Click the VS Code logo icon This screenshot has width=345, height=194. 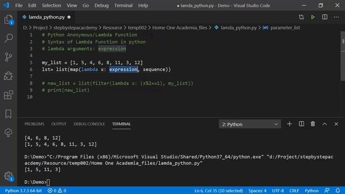[6, 5]
